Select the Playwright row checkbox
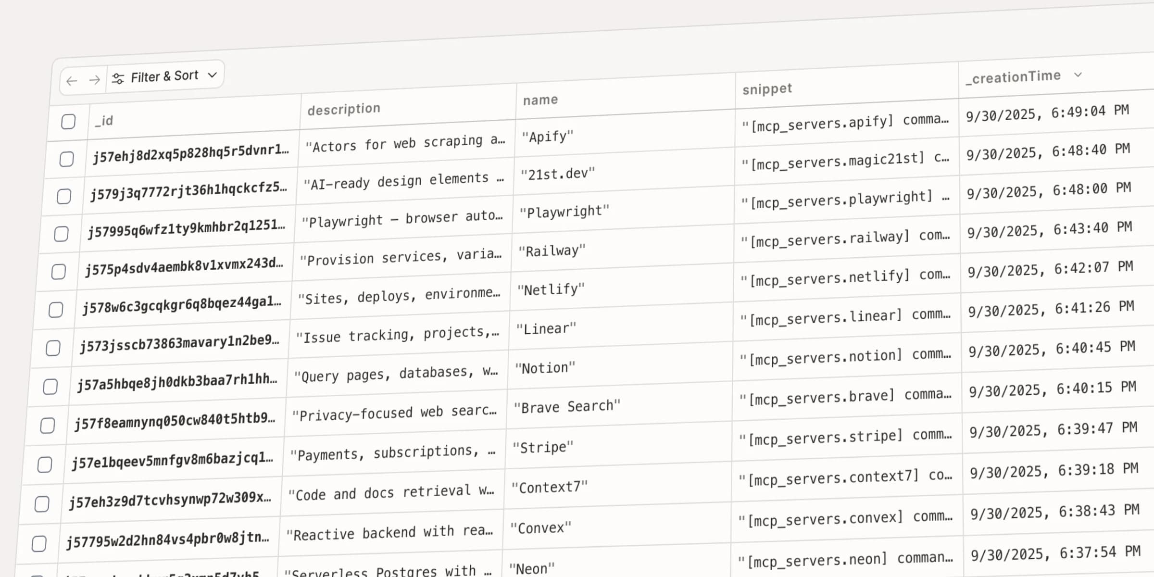 (x=61, y=234)
